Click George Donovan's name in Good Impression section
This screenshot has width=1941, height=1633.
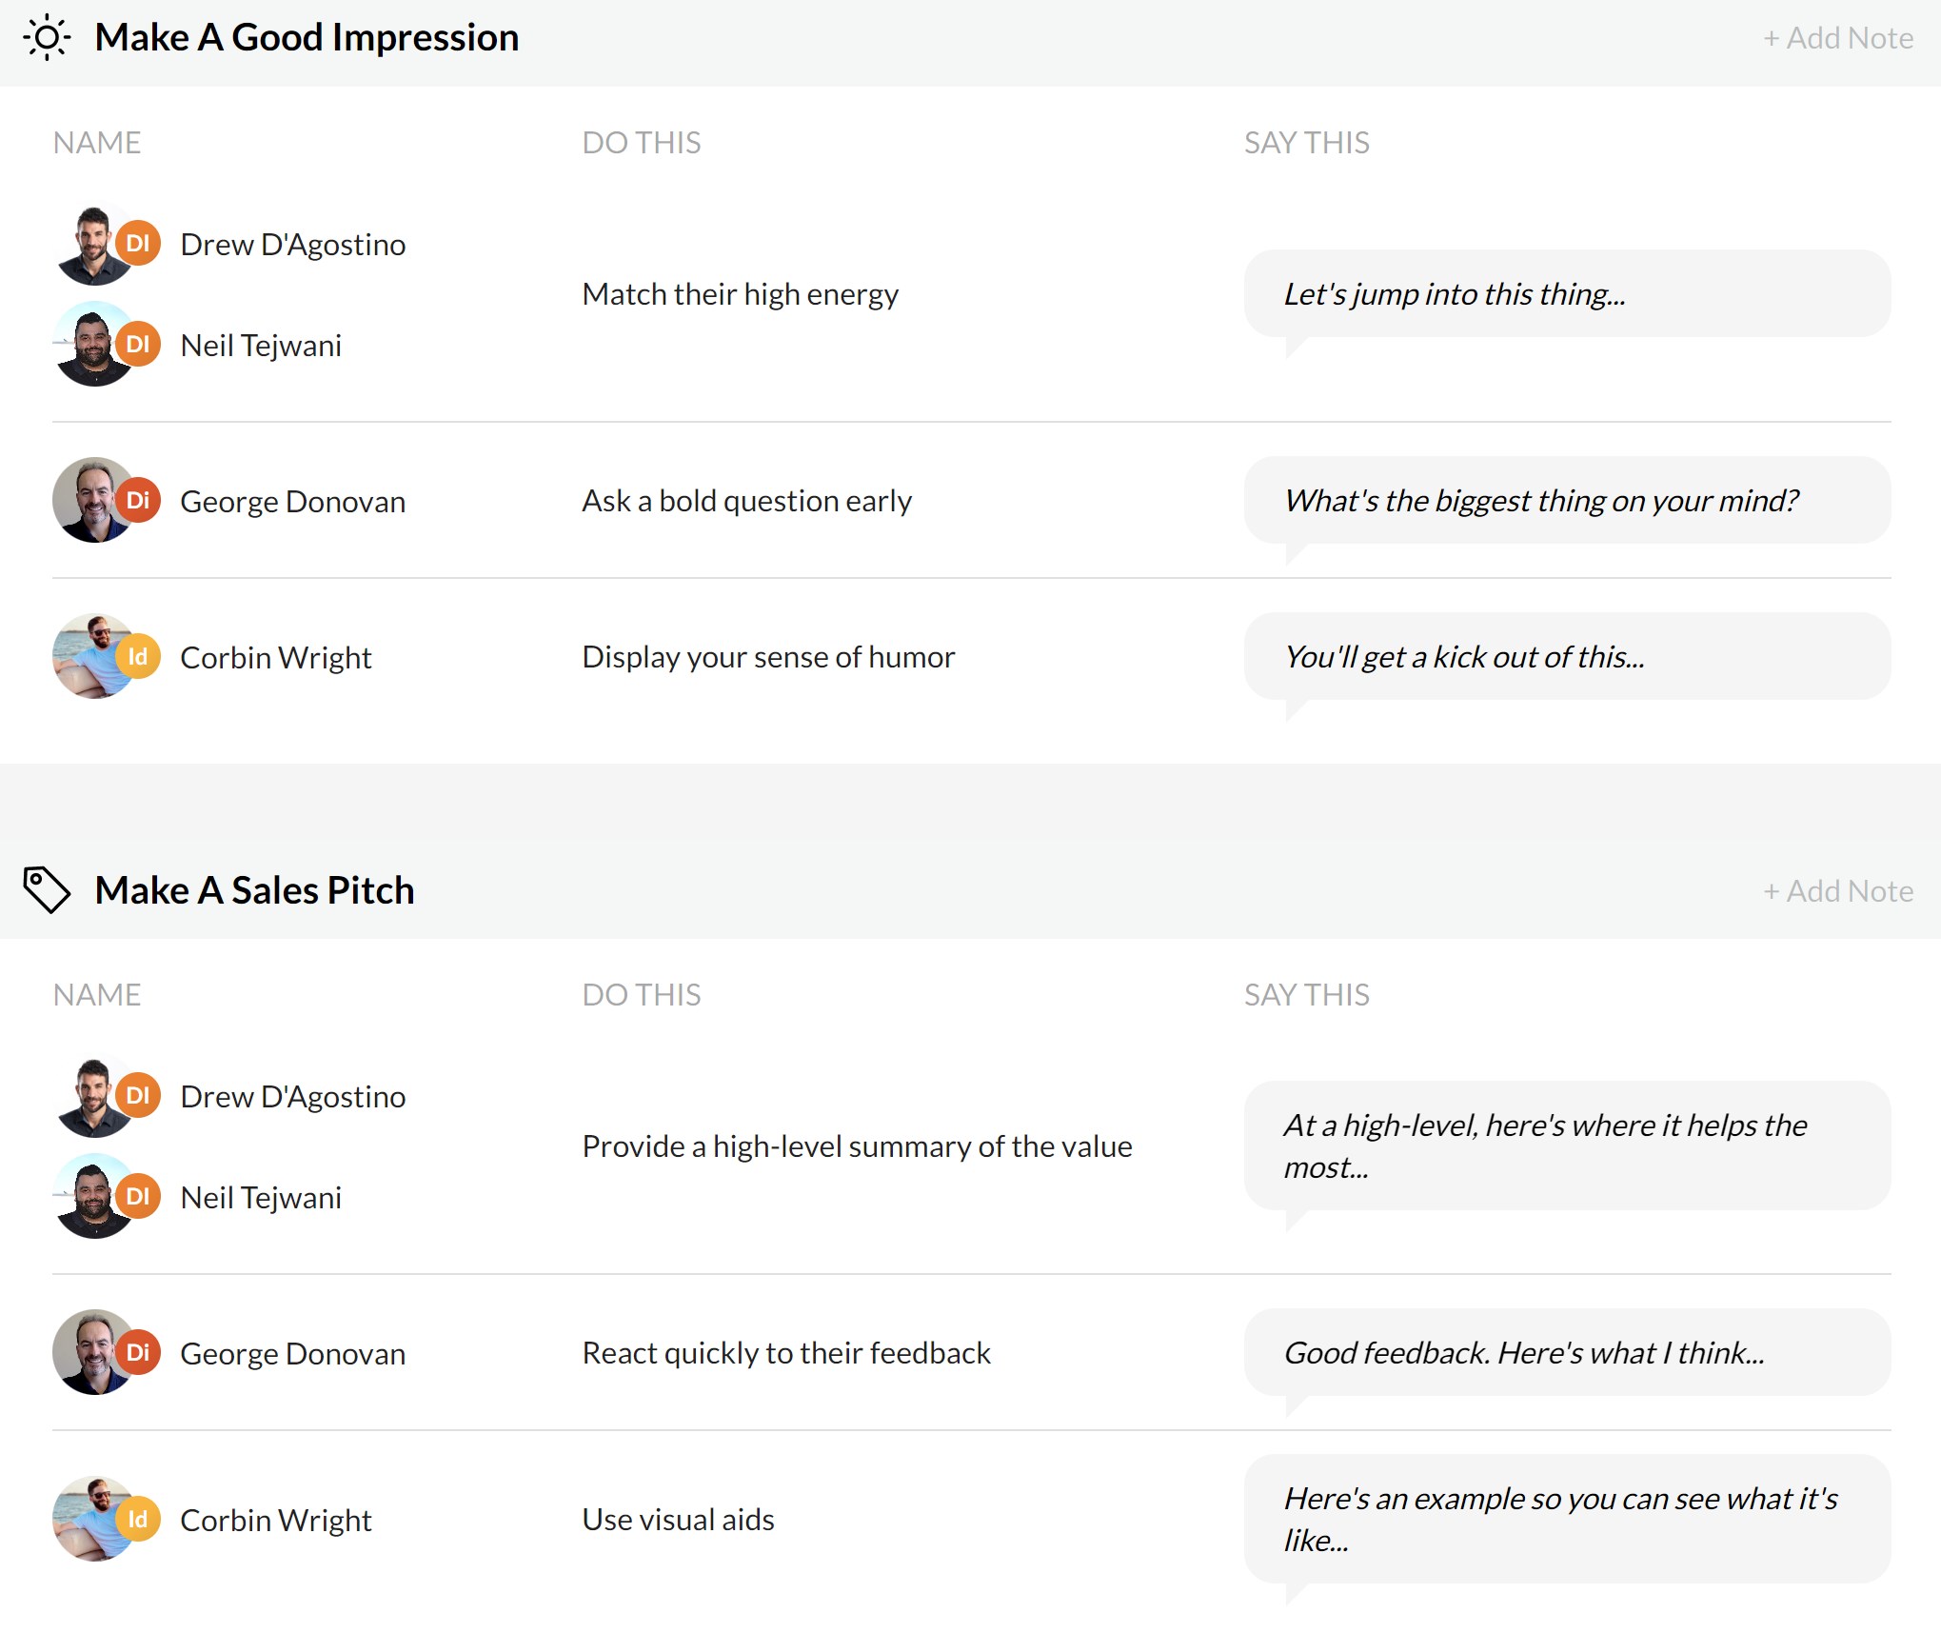point(292,502)
